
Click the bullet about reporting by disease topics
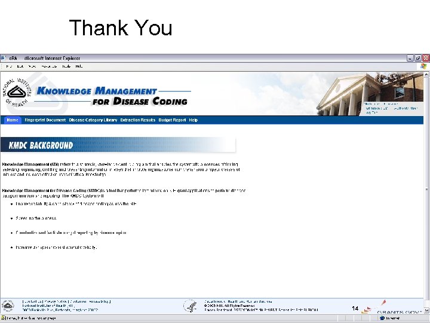(70, 233)
